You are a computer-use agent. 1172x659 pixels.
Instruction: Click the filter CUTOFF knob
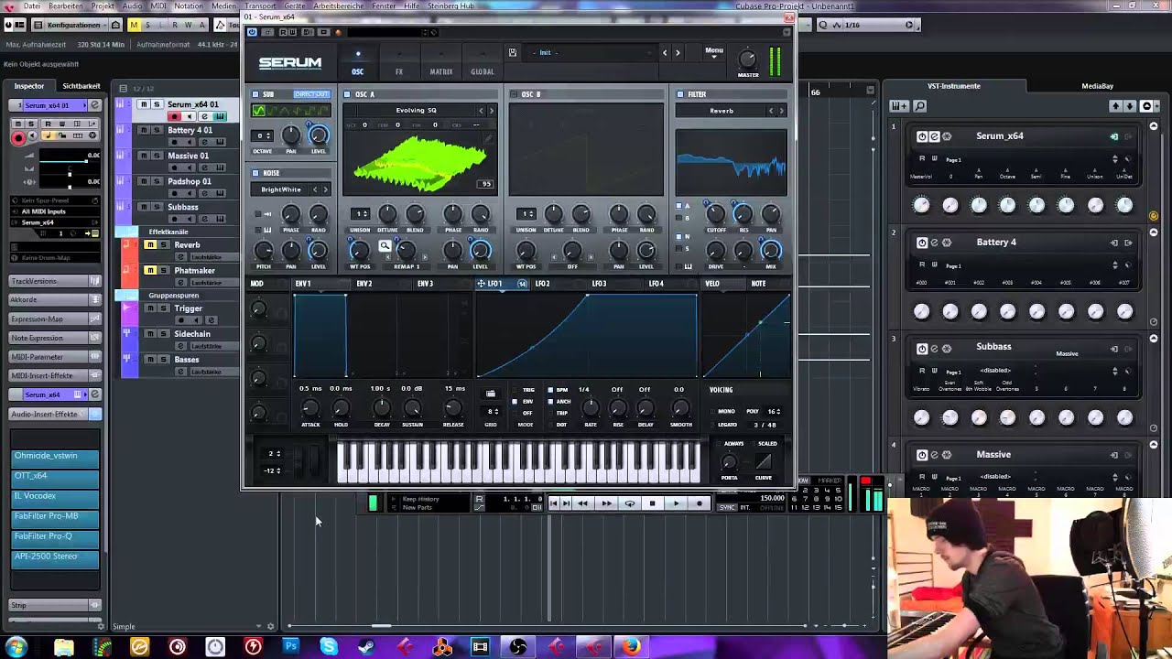[x=715, y=214]
